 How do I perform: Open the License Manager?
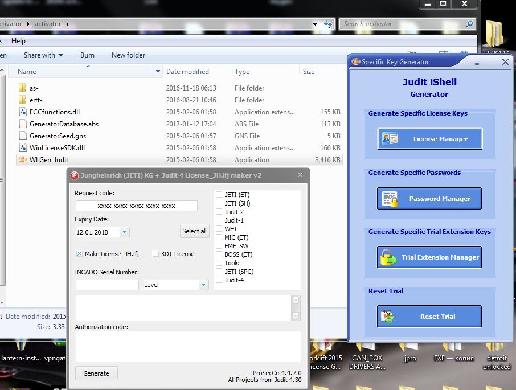[x=430, y=139]
